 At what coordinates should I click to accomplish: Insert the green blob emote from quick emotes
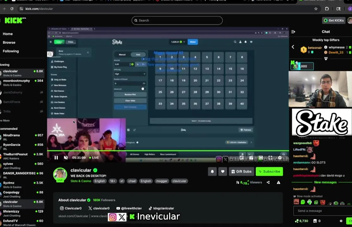(x=303, y=202)
